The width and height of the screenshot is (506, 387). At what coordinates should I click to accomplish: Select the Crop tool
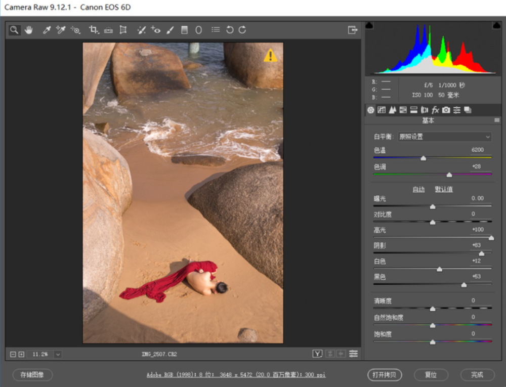point(94,30)
